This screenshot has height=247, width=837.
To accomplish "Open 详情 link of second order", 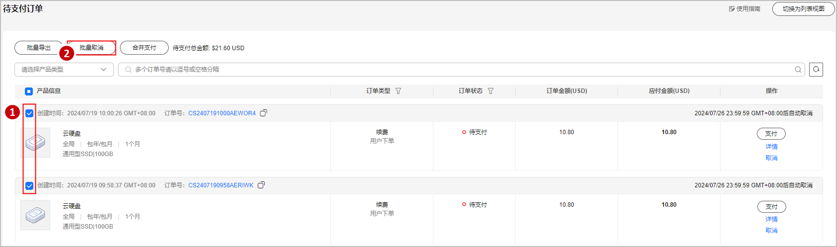I will point(771,219).
